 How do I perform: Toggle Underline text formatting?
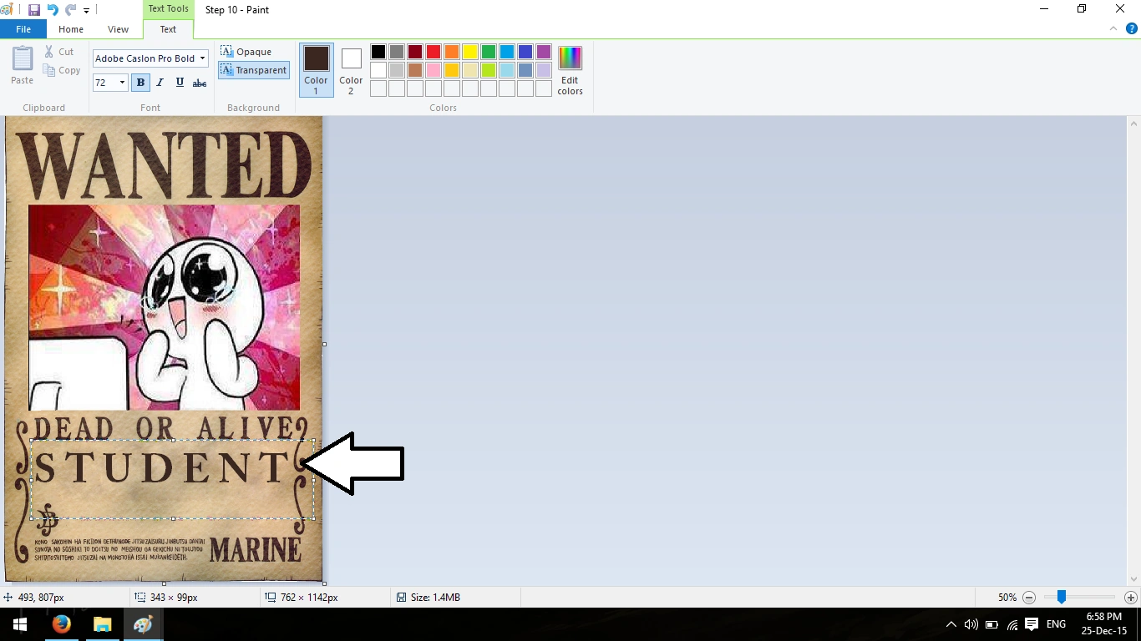tap(180, 83)
